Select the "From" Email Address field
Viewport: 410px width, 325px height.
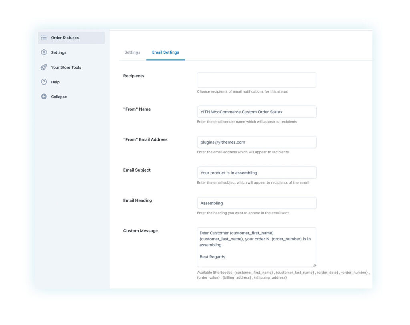pos(256,142)
